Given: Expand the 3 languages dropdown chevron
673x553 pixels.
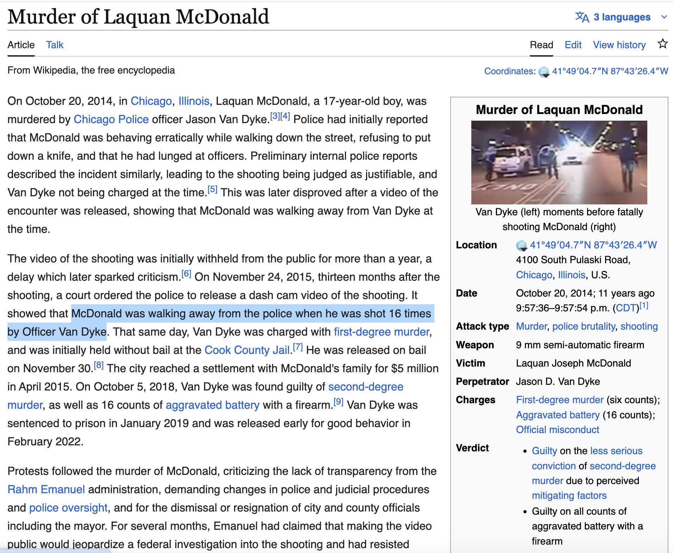Looking at the screenshot, I should click(x=664, y=17).
